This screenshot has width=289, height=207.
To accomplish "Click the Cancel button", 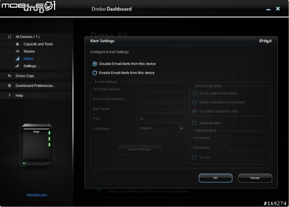I will [255, 178].
